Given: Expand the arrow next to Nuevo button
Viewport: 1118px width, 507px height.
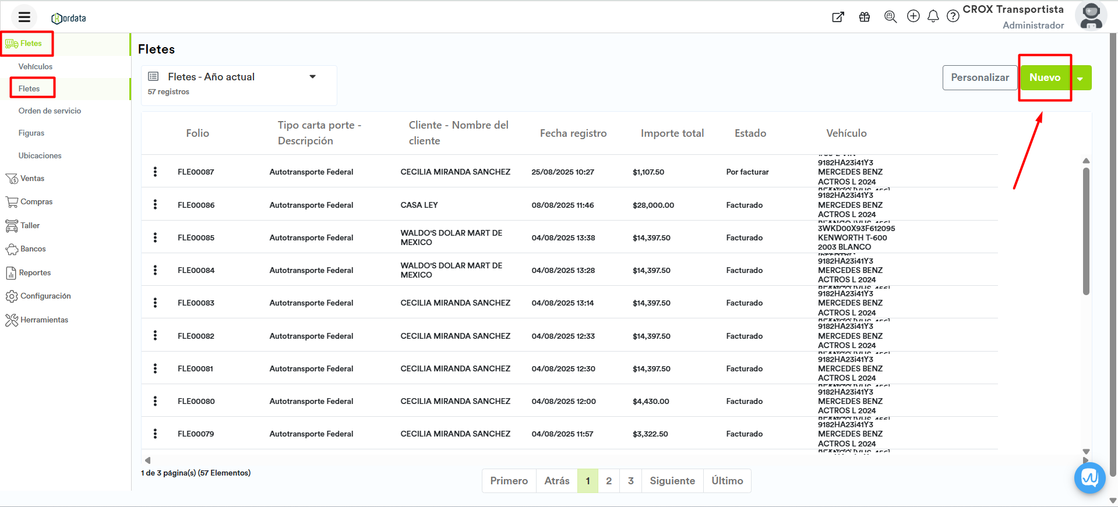Looking at the screenshot, I should point(1081,78).
